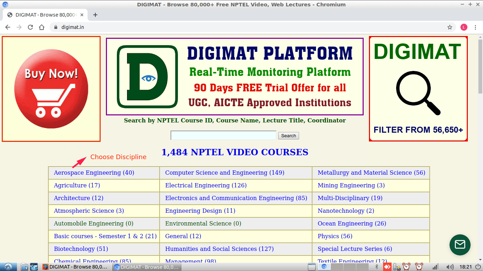Click the NPTEL course search field

(x=223, y=135)
